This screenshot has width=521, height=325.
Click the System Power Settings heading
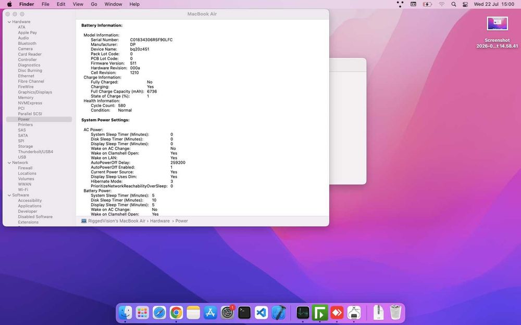pyautogui.click(x=105, y=120)
